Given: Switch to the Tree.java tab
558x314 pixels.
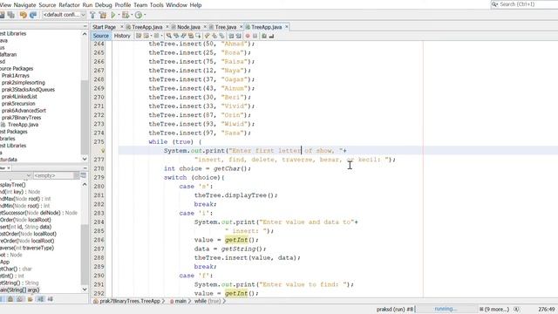Looking at the screenshot, I should pos(226,27).
